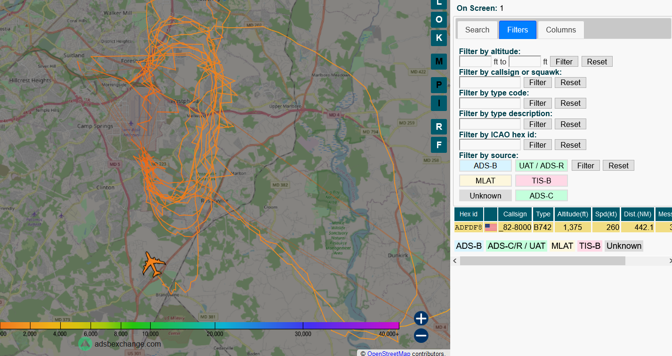Viewport: 672px width, 356px height.
Task: Click the altitude color scale bar
Action: click(x=200, y=325)
